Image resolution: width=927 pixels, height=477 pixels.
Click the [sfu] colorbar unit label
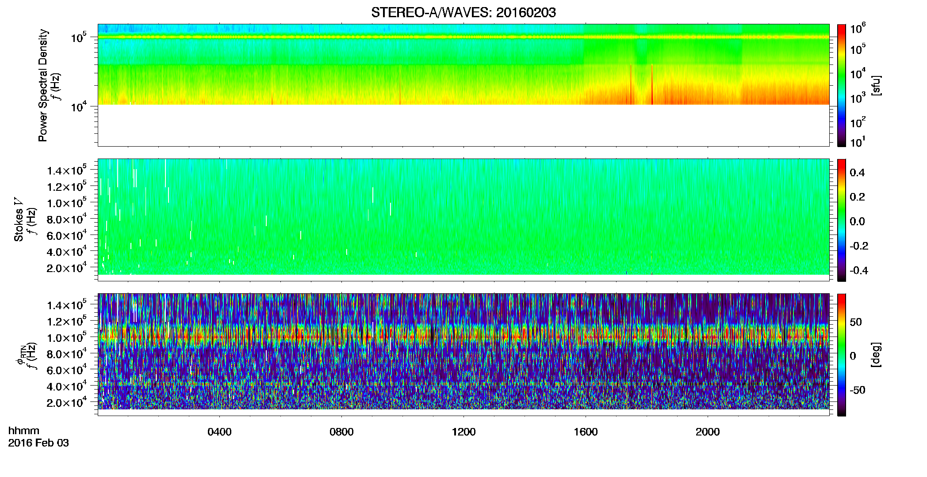click(876, 85)
